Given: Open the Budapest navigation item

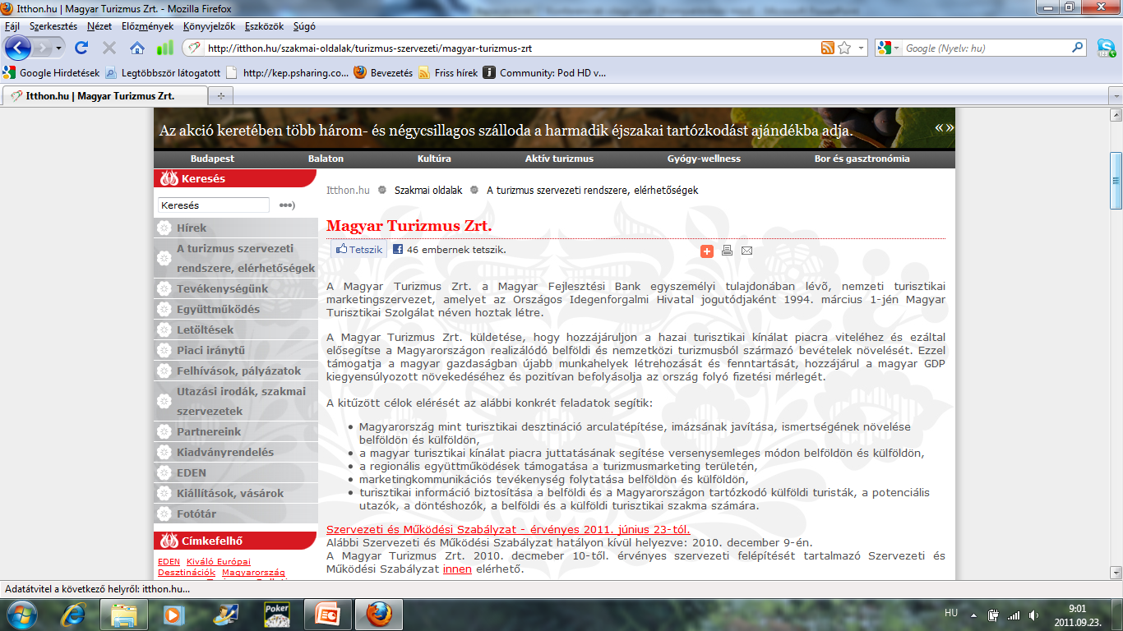Looking at the screenshot, I should [212, 159].
